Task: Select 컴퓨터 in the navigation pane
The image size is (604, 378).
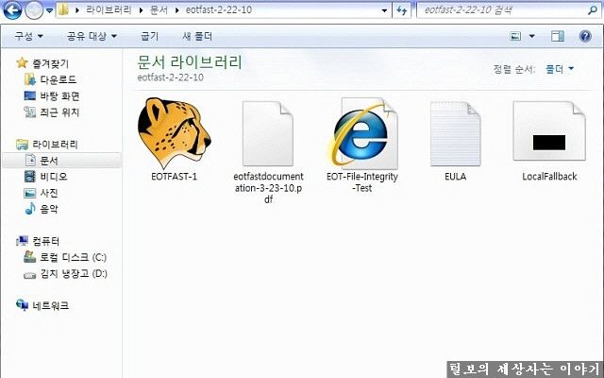Action: point(45,241)
